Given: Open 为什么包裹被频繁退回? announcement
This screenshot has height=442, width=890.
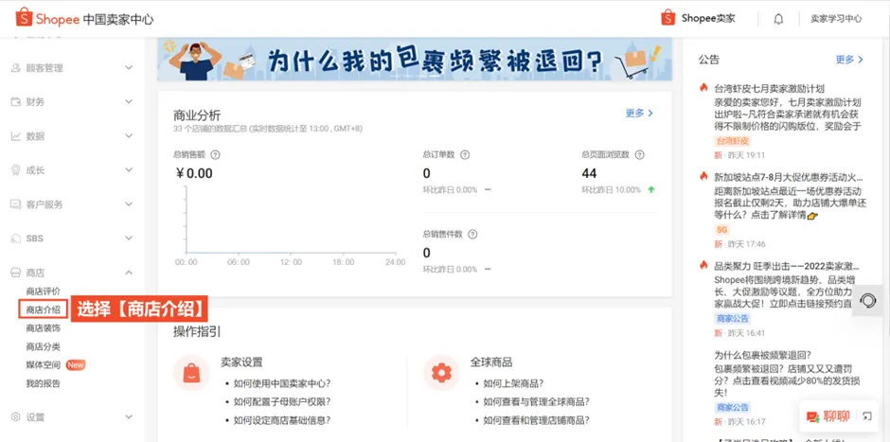Looking at the screenshot, I should tap(762, 355).
